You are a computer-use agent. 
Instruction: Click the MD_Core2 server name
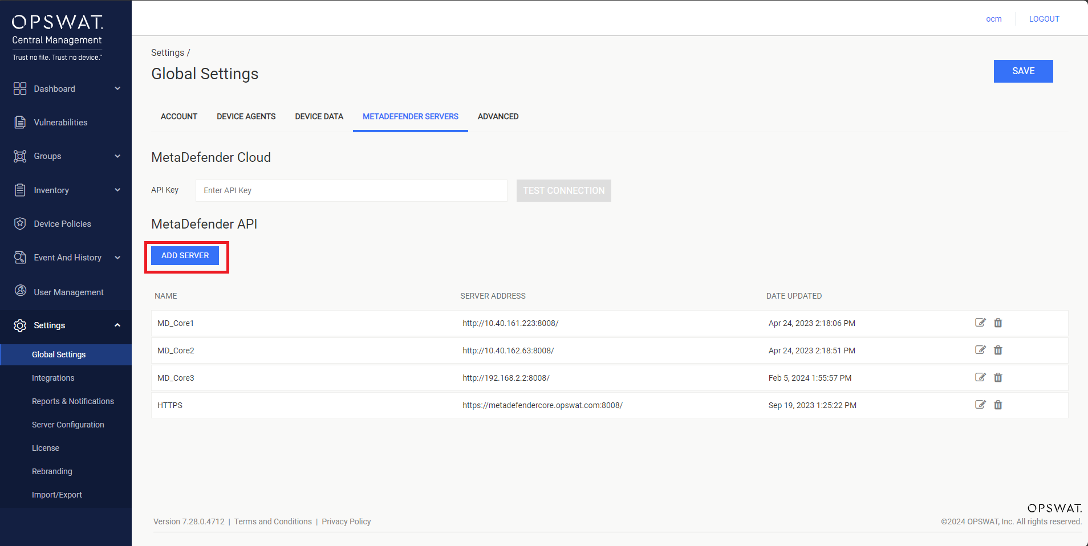point(176,351)
